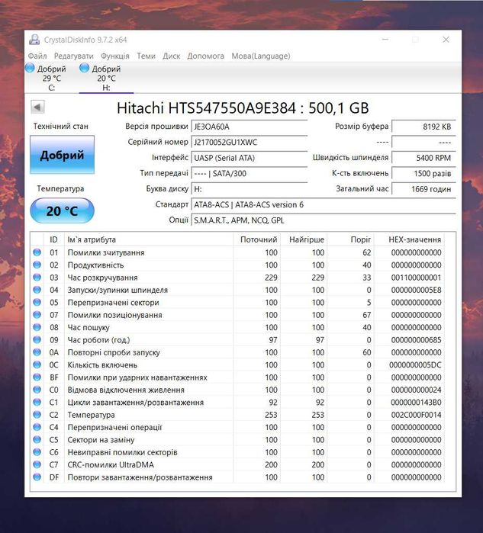Click the Поточний column header
Viewport: 483px width, 533px height.
click(x=257, y=239)
